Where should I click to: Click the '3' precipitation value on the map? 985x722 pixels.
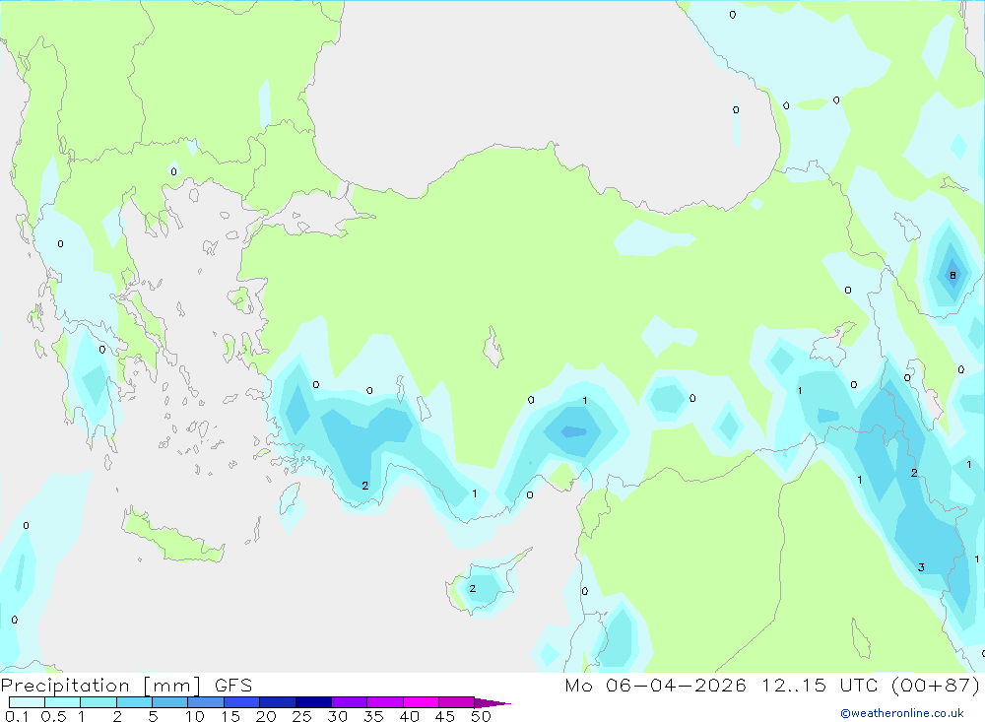(921, 567)
